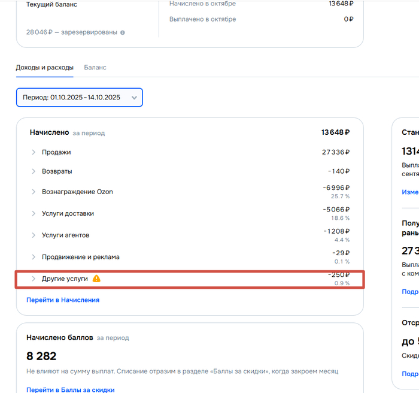Click the 8 282 points value
The image size is (419, 393).
[x=41, y=356]
